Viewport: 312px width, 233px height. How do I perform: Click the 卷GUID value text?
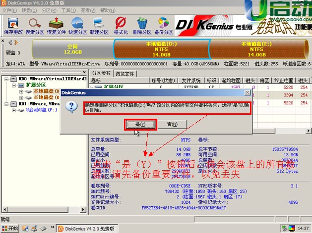[x=184, y=208]
